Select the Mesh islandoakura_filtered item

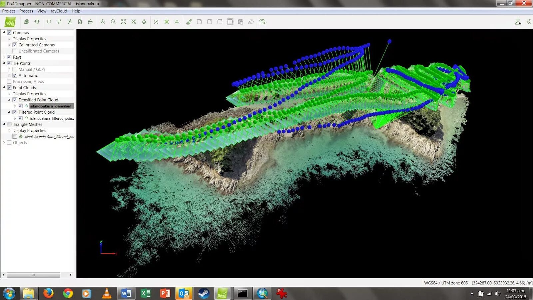click(49, 137)
